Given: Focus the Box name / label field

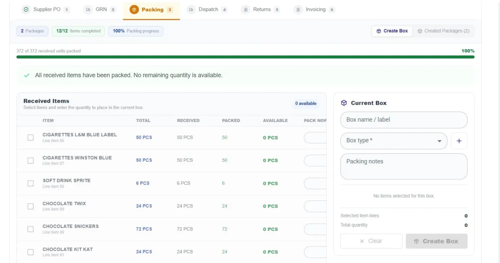Looking at the screenshot, I should [x=404, y=120].
